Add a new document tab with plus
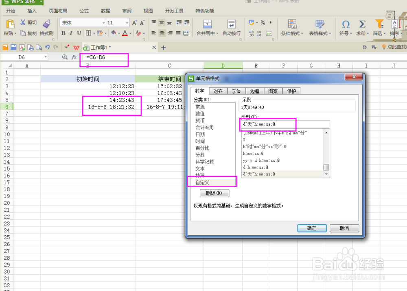This screenshot has width=407, height=291. coord(164,48)
